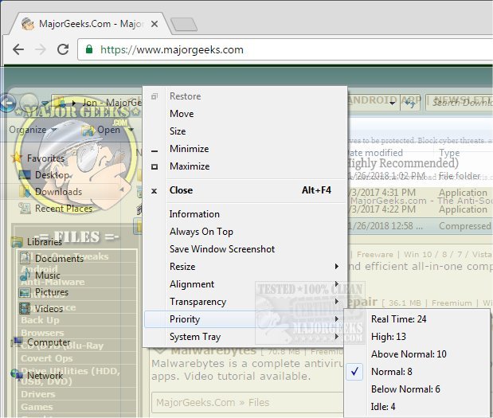Click the Back Up category link

[x=40, y=320]
